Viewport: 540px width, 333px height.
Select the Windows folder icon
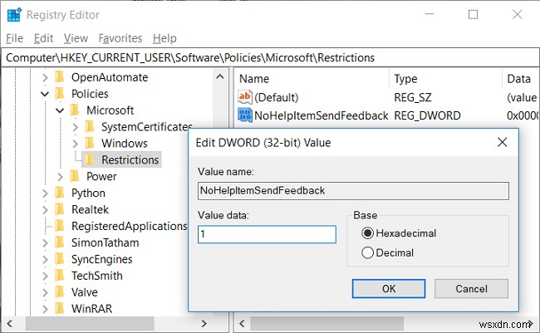[x=90, y=144]
